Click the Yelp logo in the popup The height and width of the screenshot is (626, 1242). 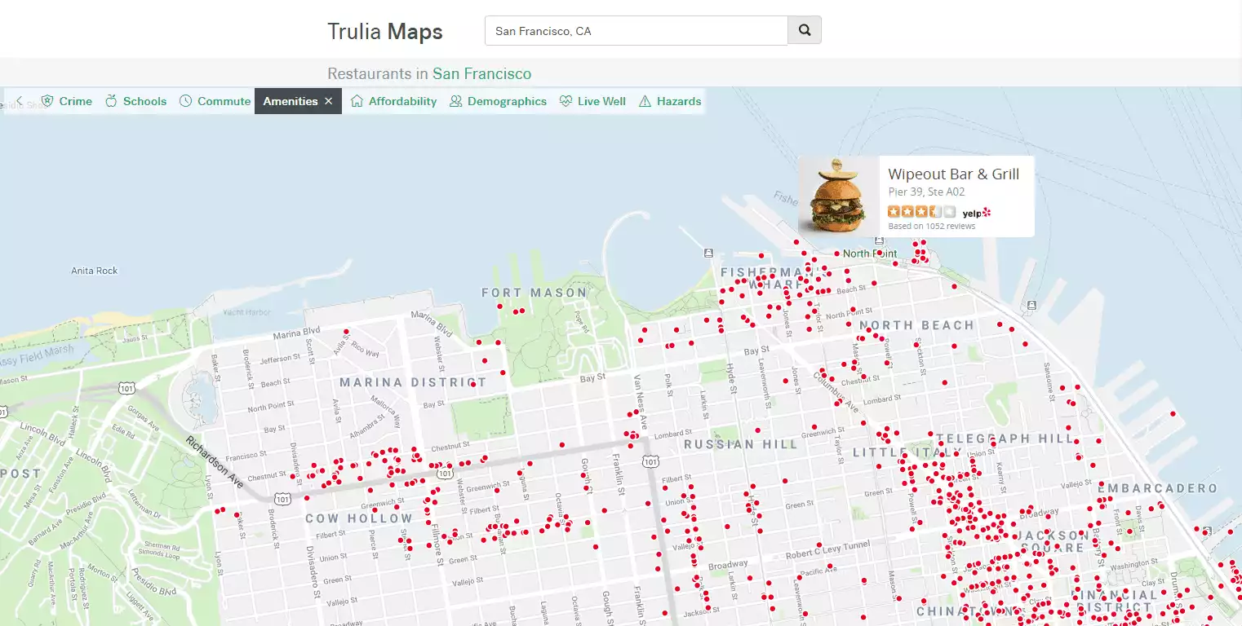click(x=975, y=211)
